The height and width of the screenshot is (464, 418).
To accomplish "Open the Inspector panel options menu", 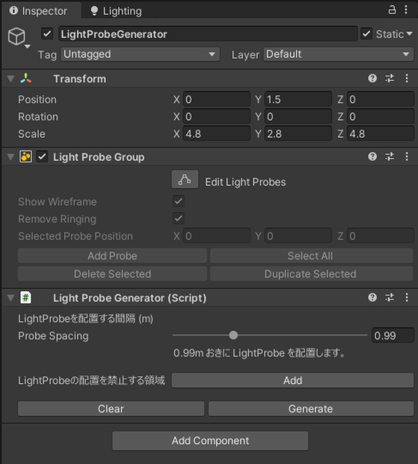I will (406, 10).
